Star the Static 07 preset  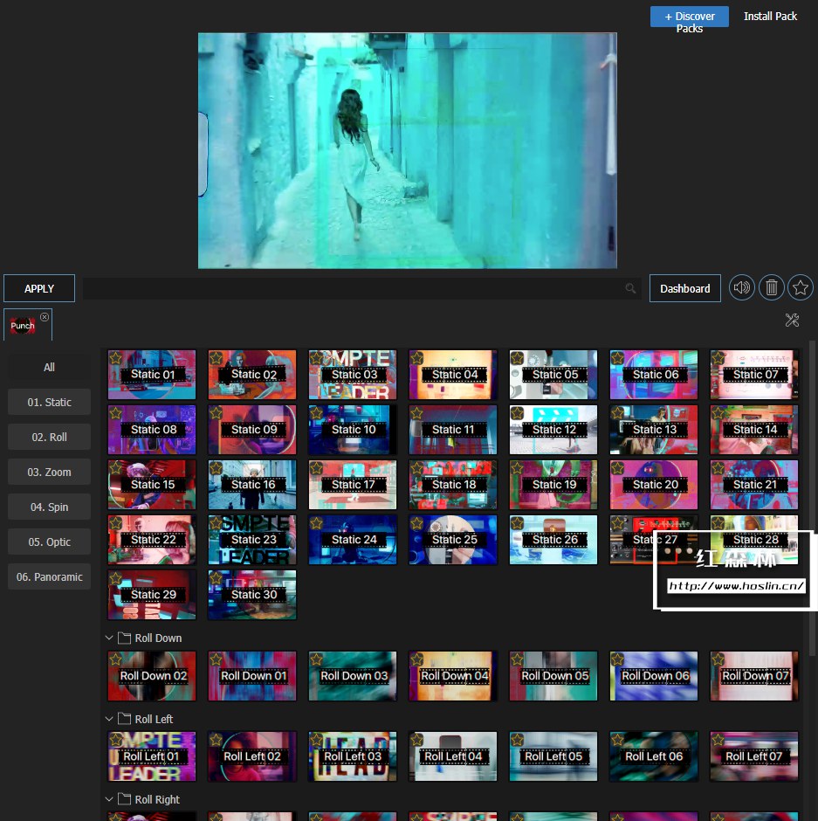(718, 358)
